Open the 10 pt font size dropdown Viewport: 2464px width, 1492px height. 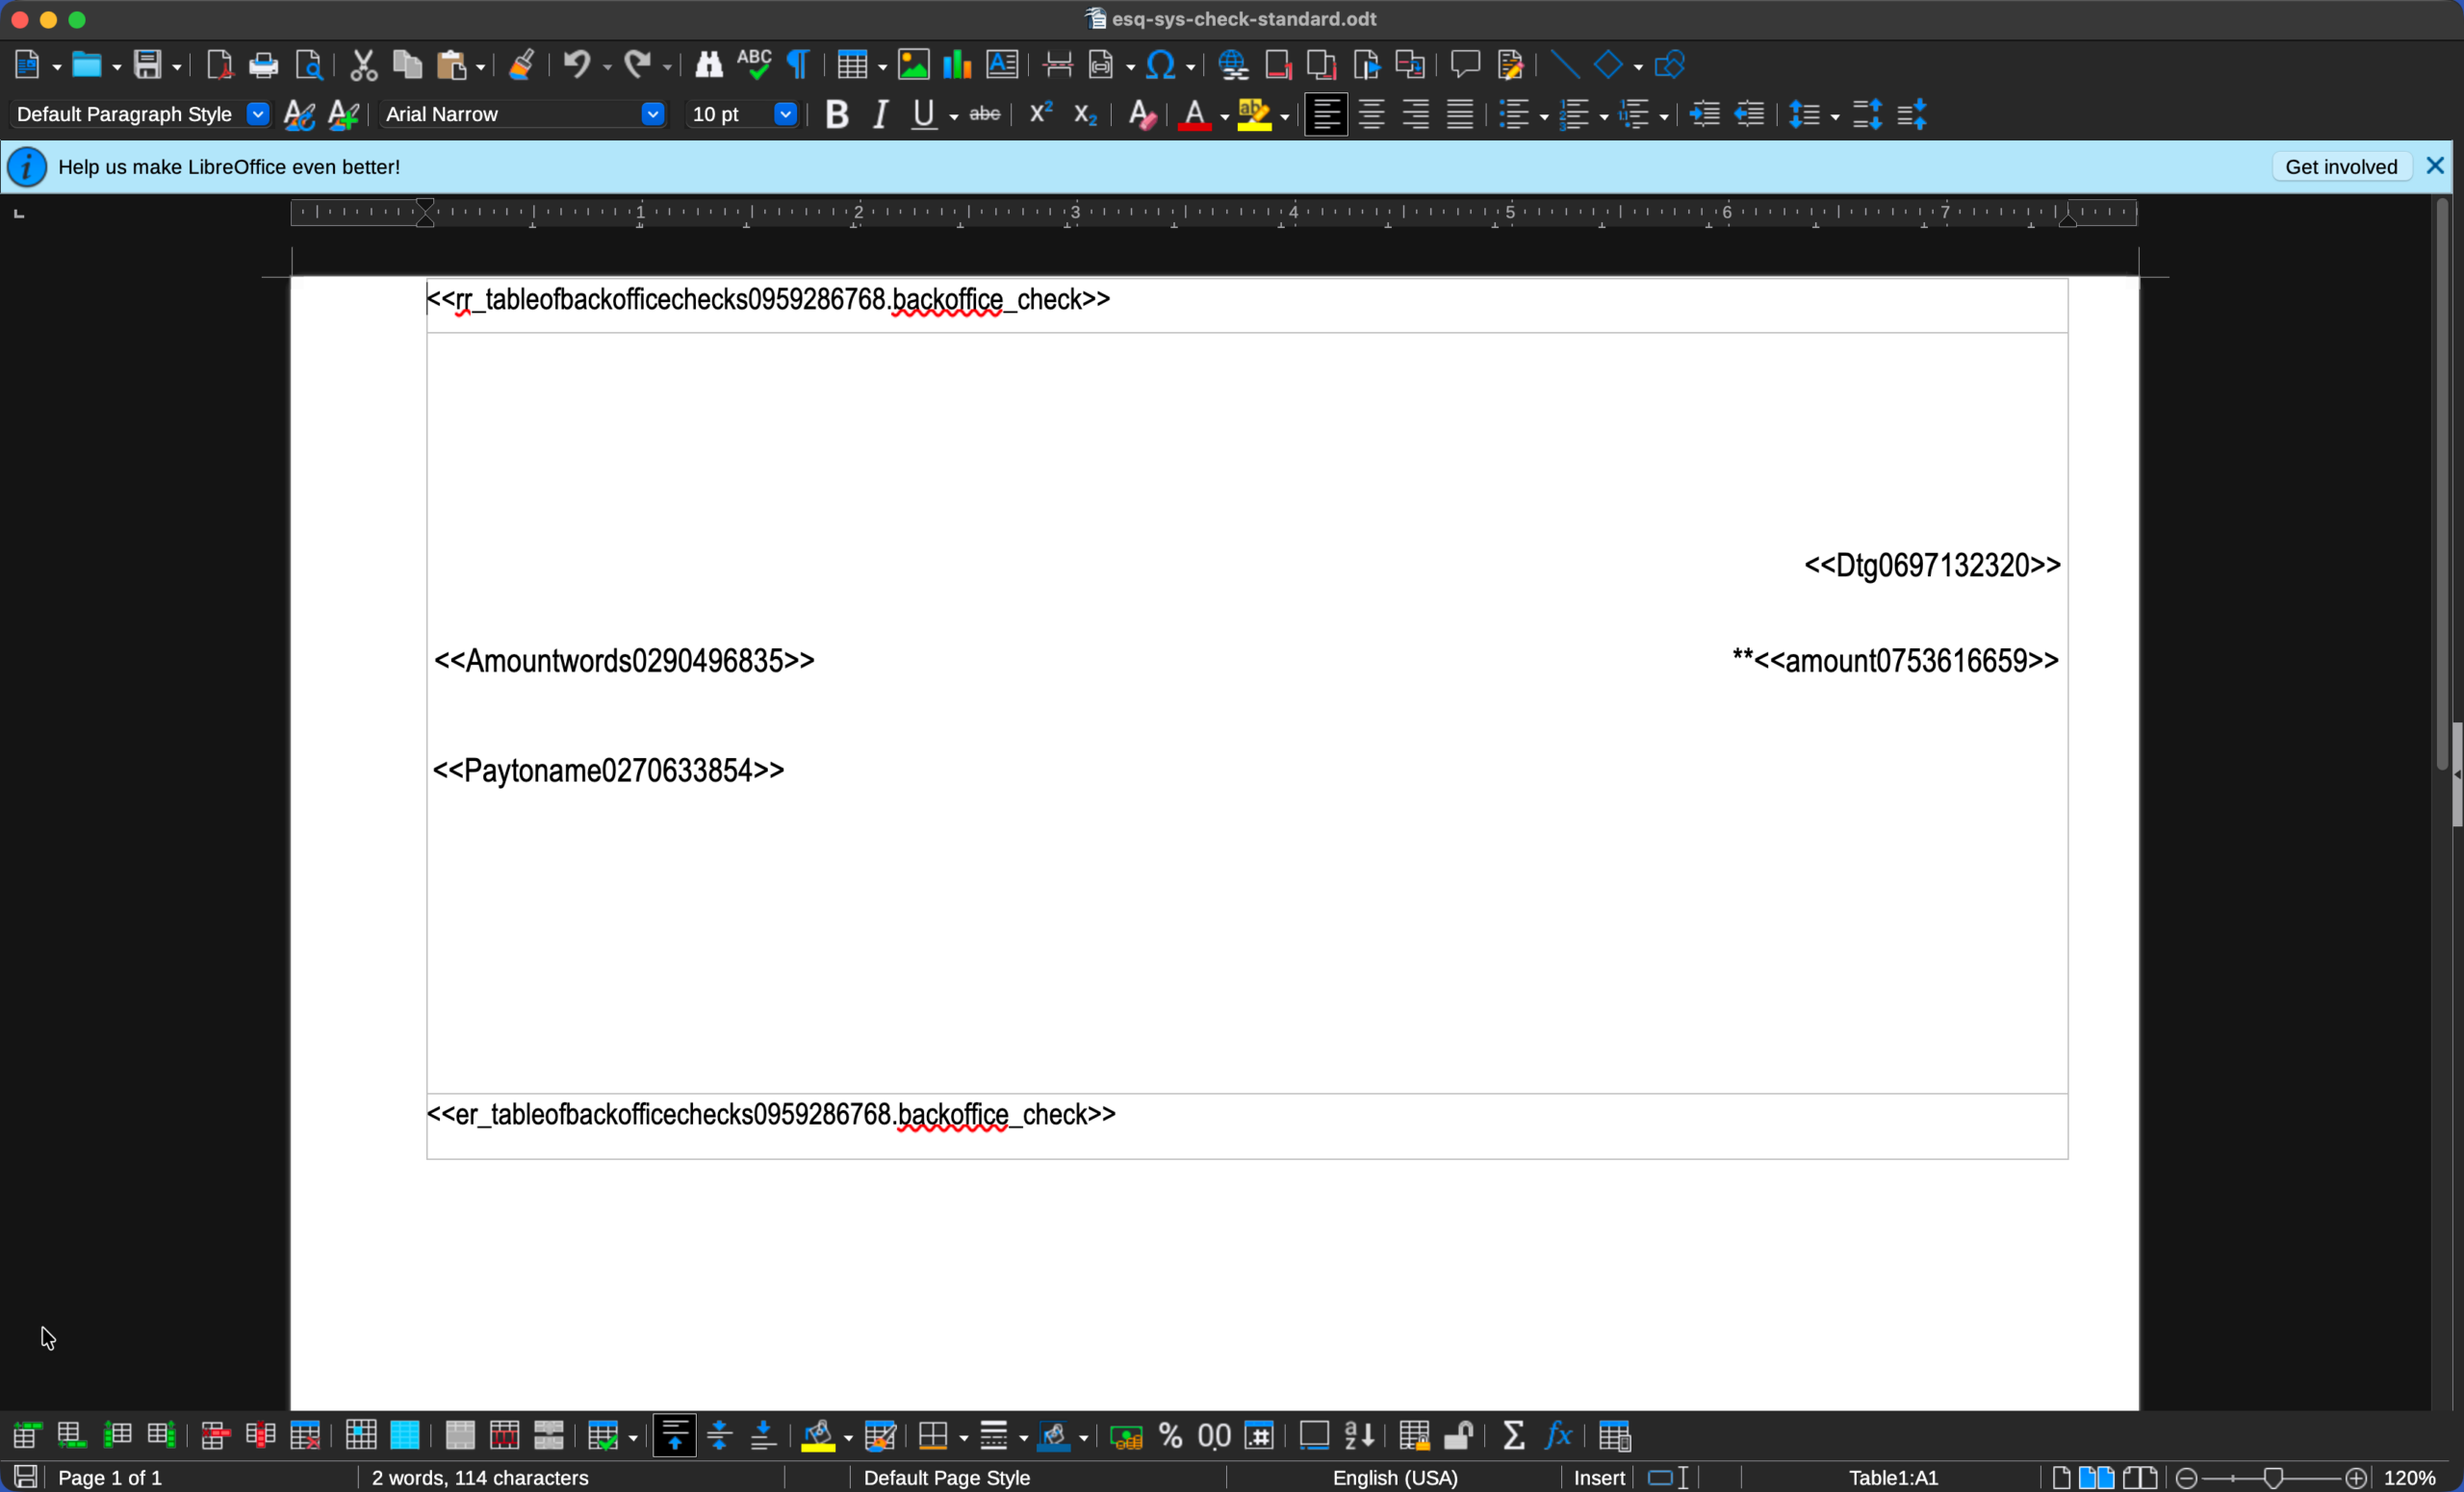coord(785,114)
